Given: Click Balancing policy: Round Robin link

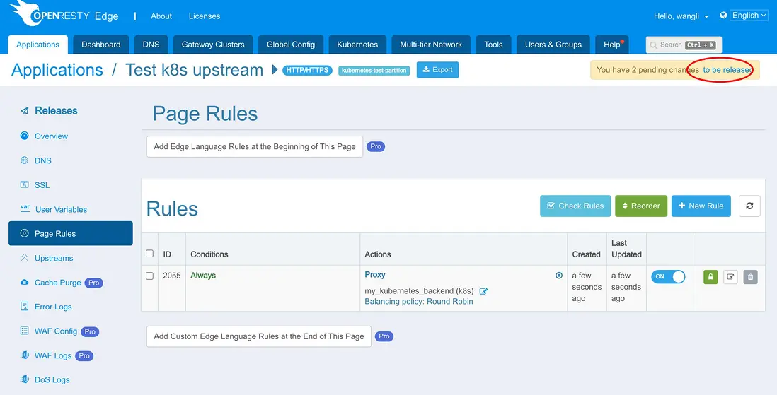Looking at the screenshot, I should tap(419, 302).
